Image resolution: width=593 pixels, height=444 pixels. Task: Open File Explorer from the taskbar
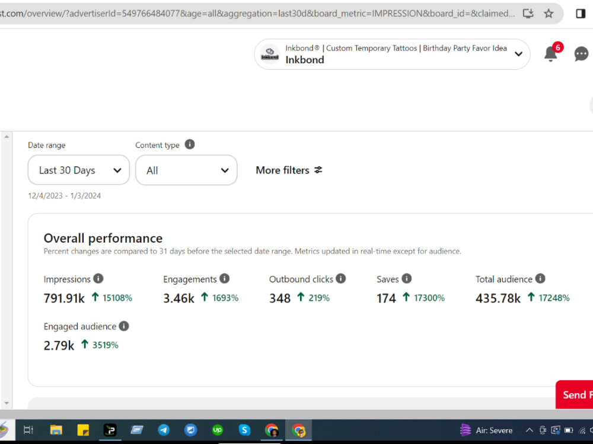(x=56, y=430)
